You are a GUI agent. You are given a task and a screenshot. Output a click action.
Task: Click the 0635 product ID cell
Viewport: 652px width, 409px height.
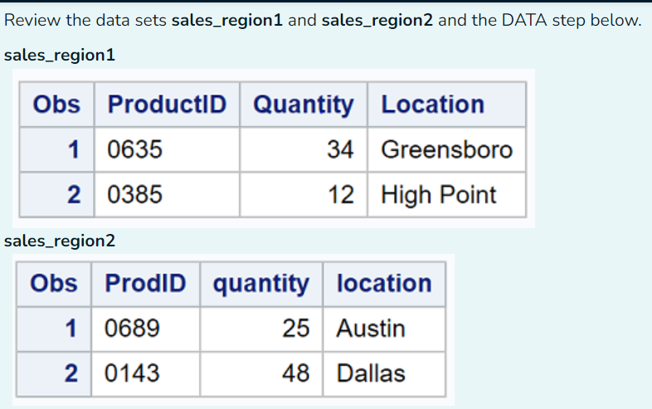tap(168, 149)
